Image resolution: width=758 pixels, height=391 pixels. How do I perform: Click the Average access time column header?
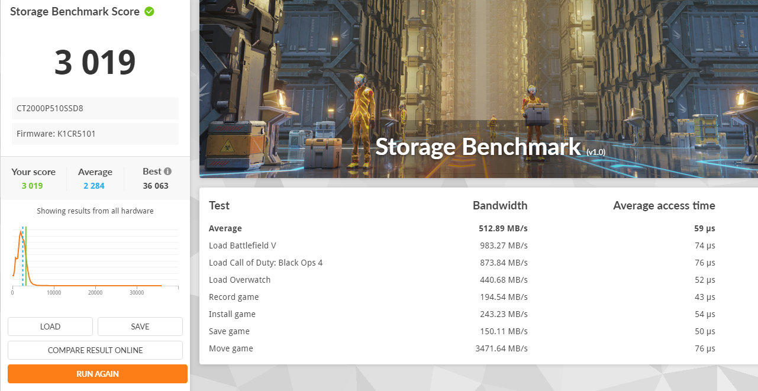pos(664,206)
